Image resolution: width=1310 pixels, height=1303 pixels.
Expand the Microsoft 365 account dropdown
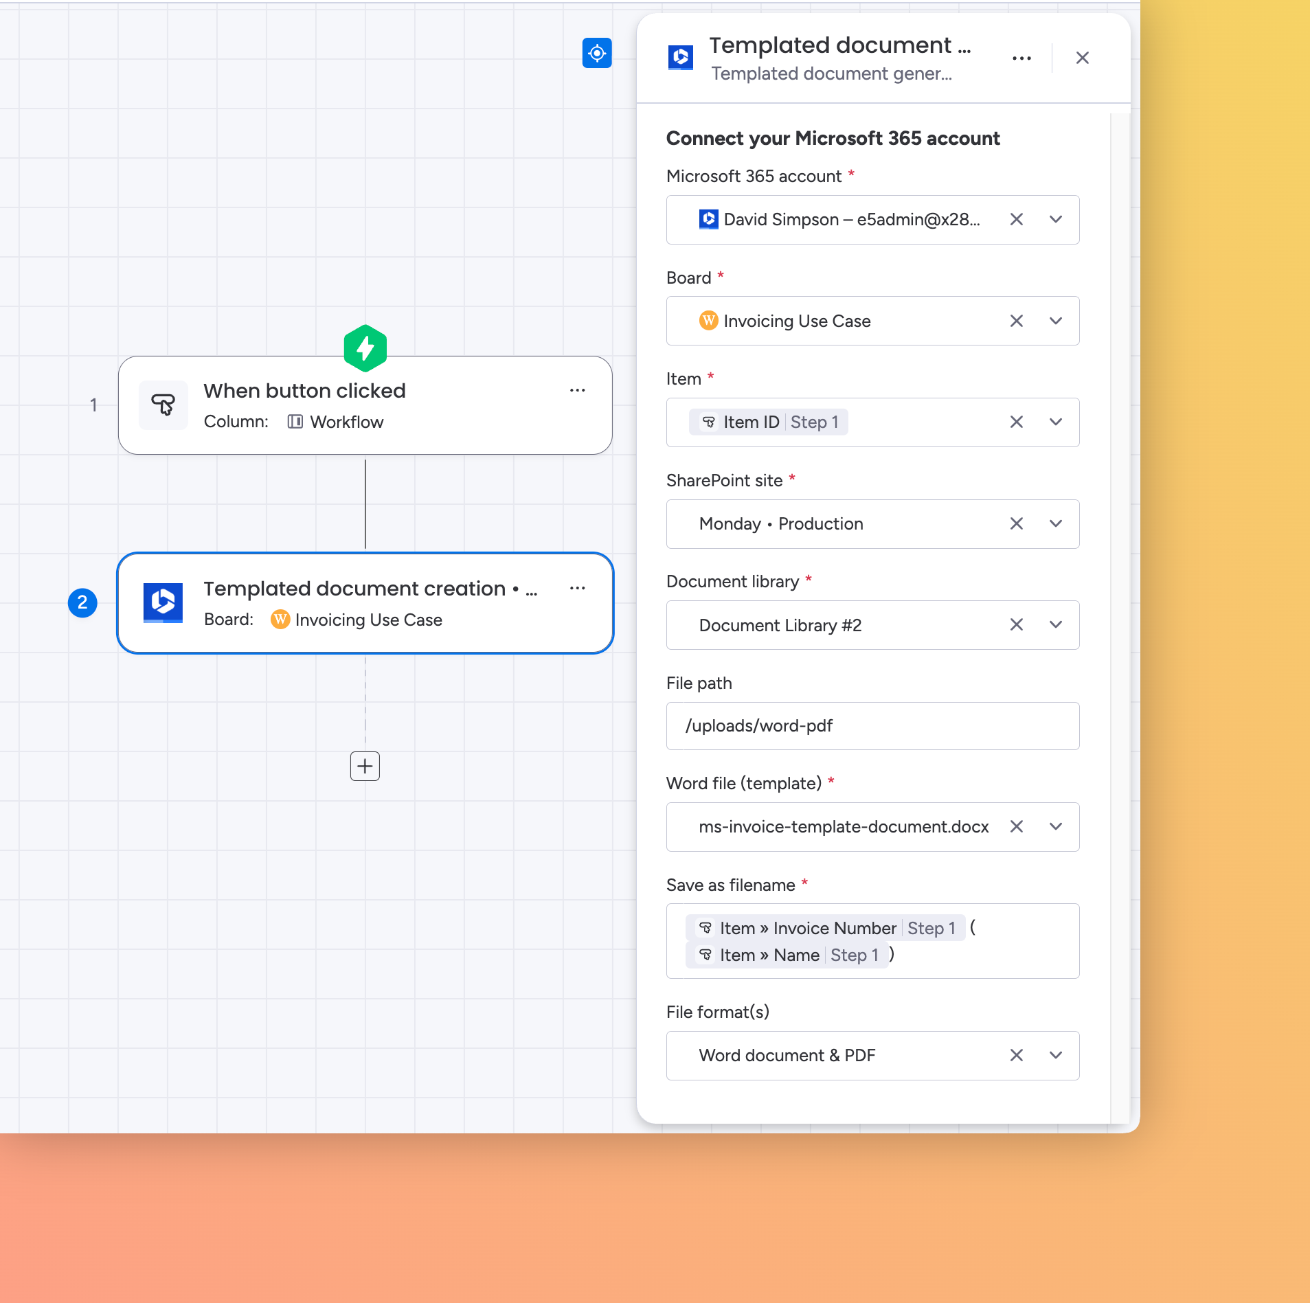click(x=1056, y=219)
